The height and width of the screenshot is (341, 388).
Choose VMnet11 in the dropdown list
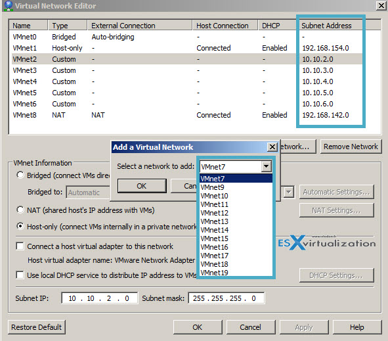tap(236, 204)
